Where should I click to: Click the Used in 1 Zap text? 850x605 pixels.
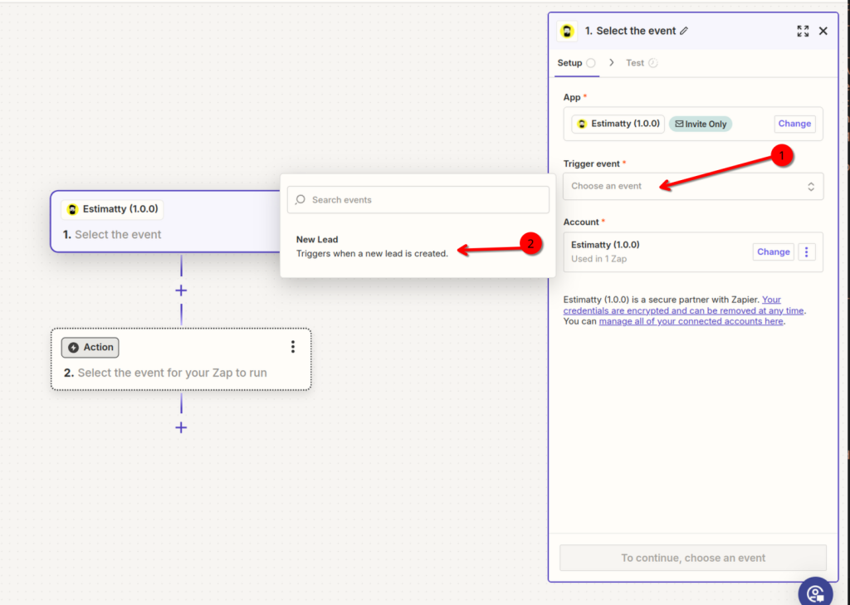(x=598, y=259)
